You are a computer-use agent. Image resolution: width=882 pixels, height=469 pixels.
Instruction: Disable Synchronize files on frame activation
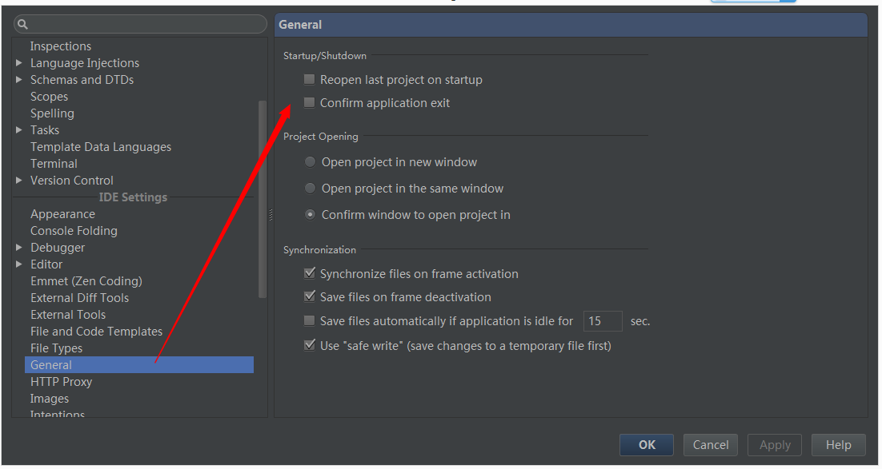click(310, 274)
